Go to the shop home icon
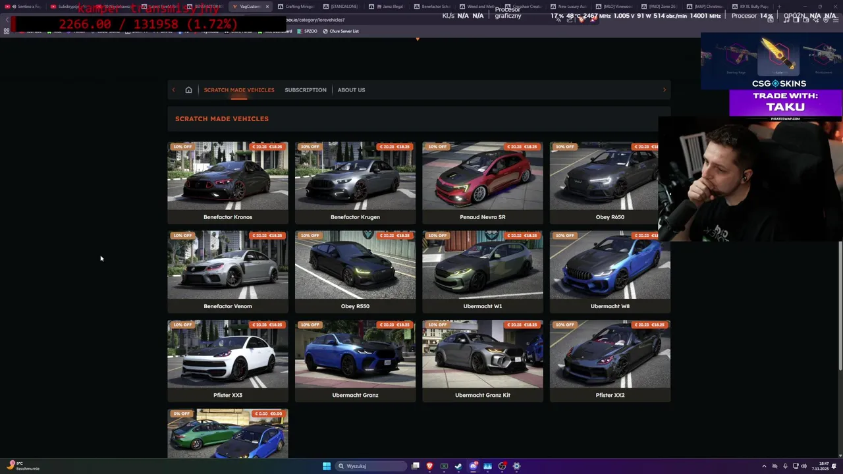This screenshot has height=474, width=843. point(188,90)
